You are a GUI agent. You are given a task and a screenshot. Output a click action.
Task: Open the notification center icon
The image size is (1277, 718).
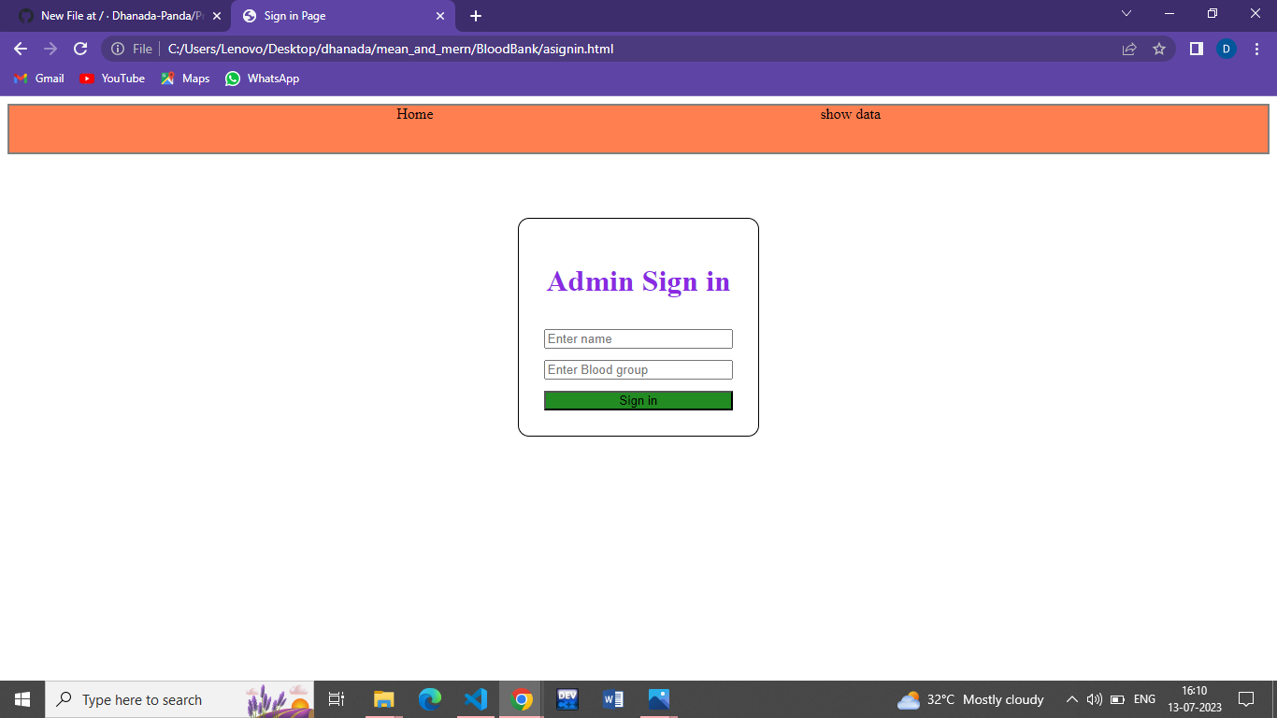[x=1245, y=699]
